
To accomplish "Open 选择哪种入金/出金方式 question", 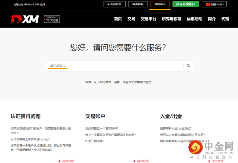I will click(x=176, y=129).
